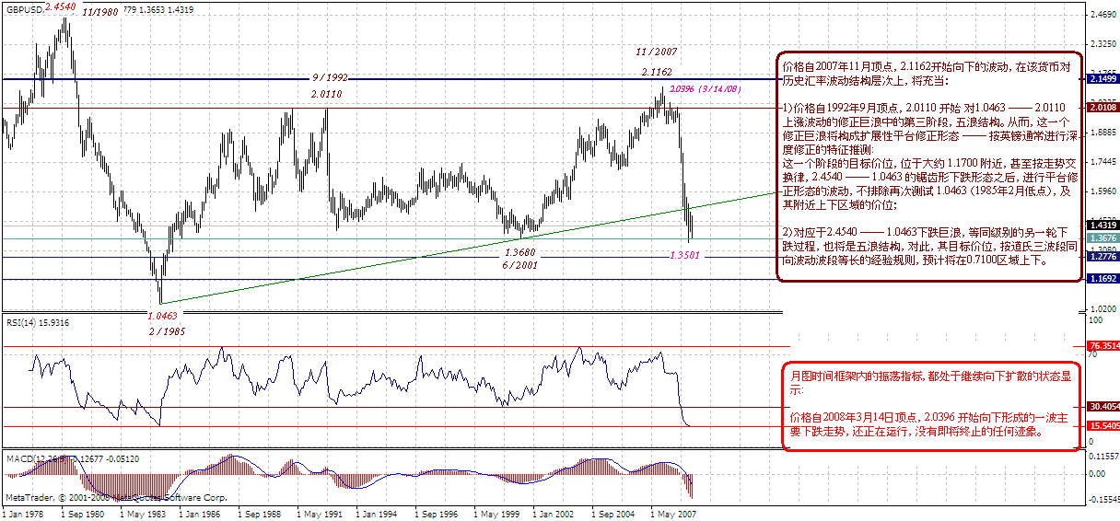Select the 1.7445 price scale value

[x=1102, y=162]
